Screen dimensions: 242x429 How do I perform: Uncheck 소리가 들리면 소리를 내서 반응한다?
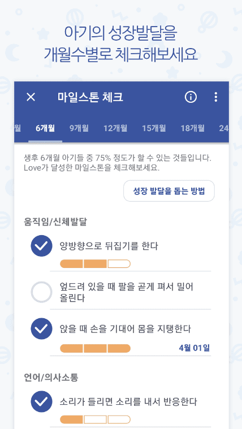coord(41,402)
